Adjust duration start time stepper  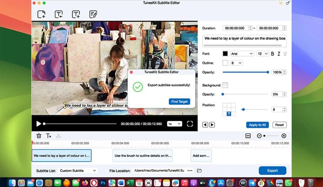[250, 28]
